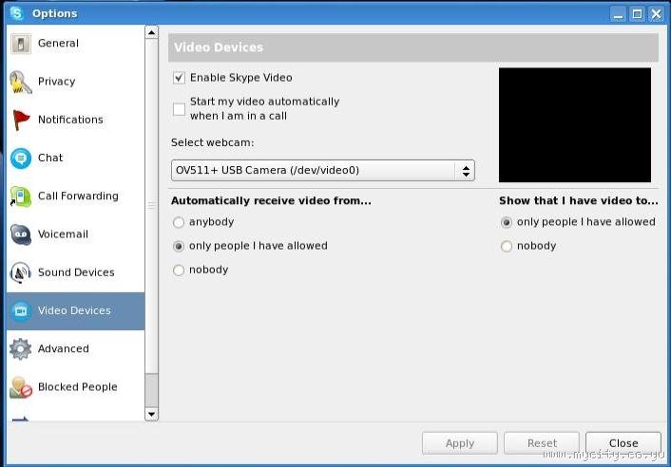Open the Advanced gear icon
This screenshot has width=671, height=467.
pos(20,349)
